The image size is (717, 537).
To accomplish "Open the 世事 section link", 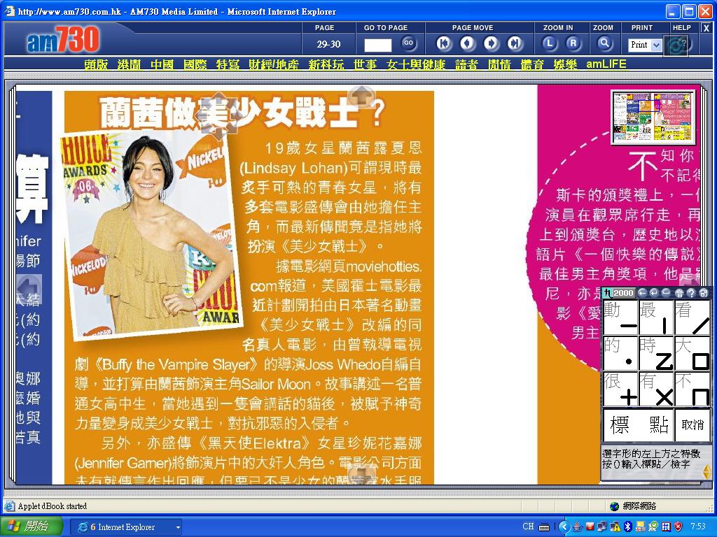I will point(365,64).
